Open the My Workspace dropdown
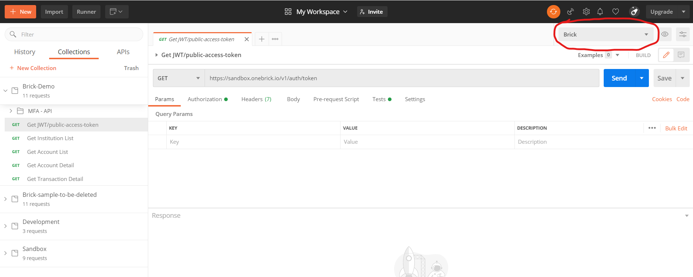This screenshot has height=277, width=693. (x=321, y=12)
